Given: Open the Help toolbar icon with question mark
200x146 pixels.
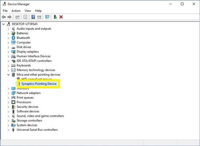Looking at the screenshot, I should click(x=33, y=17).
